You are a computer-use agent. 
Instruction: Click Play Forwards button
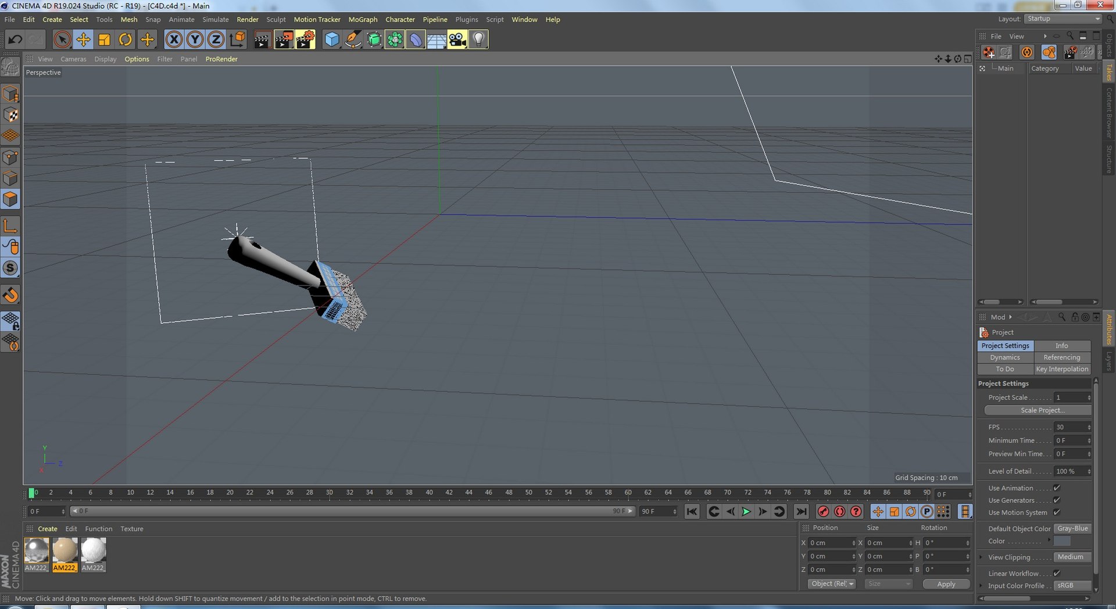click(746, 511)
